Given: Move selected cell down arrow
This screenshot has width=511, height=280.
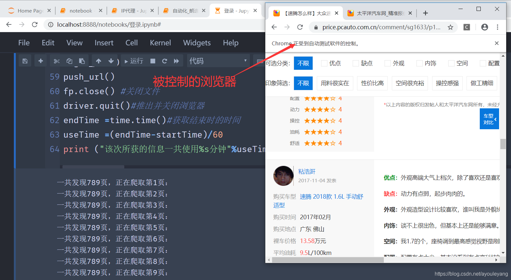Looking at the screenshot, I should [111, 61].
